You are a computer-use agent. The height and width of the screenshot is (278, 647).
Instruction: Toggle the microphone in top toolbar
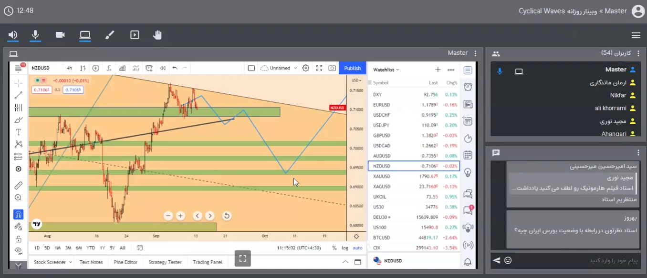35,35
